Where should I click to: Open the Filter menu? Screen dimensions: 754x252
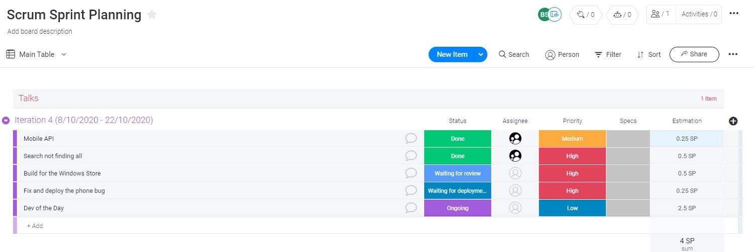click(x=608, y=54)
